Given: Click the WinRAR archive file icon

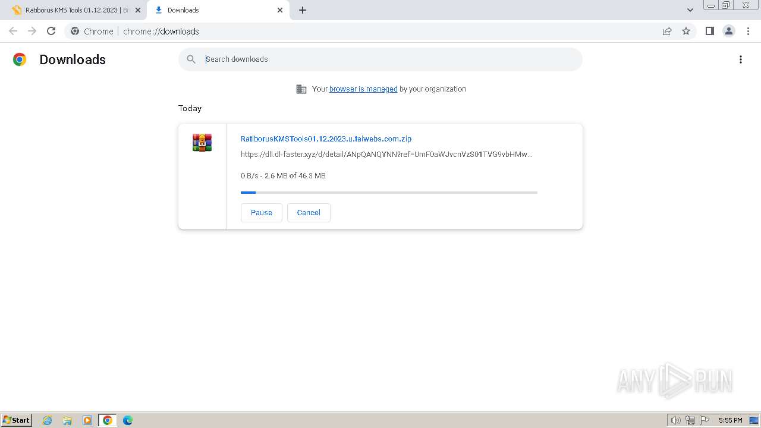Looking at the screenshot, I should click(202, 143).
